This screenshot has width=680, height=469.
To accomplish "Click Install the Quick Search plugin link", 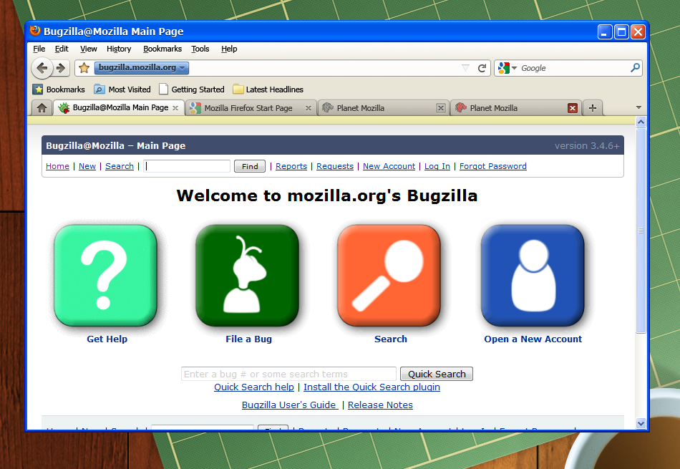I will point(371,387).
